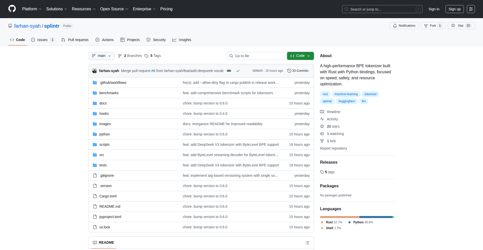Switch to the Issues tab
Screen dimensions: 483x250
(42, 40)
